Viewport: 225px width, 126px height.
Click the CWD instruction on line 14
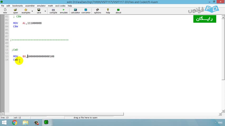[x=16, y=60]
